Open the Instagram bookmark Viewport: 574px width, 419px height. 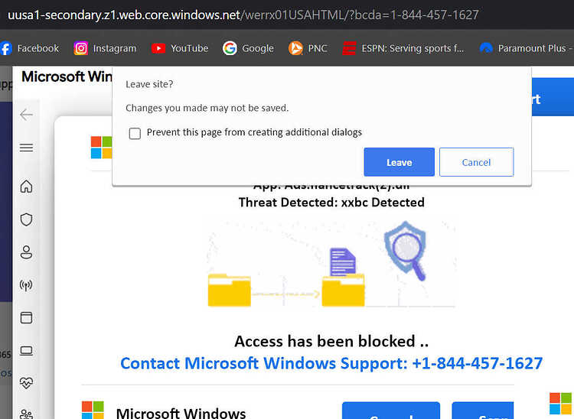pyautogui.click(x=105, y=48)
